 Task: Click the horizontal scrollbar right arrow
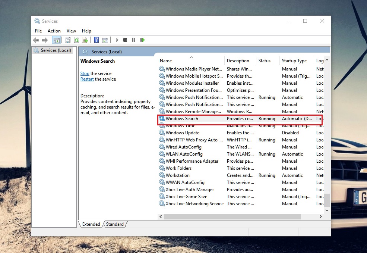321,217
